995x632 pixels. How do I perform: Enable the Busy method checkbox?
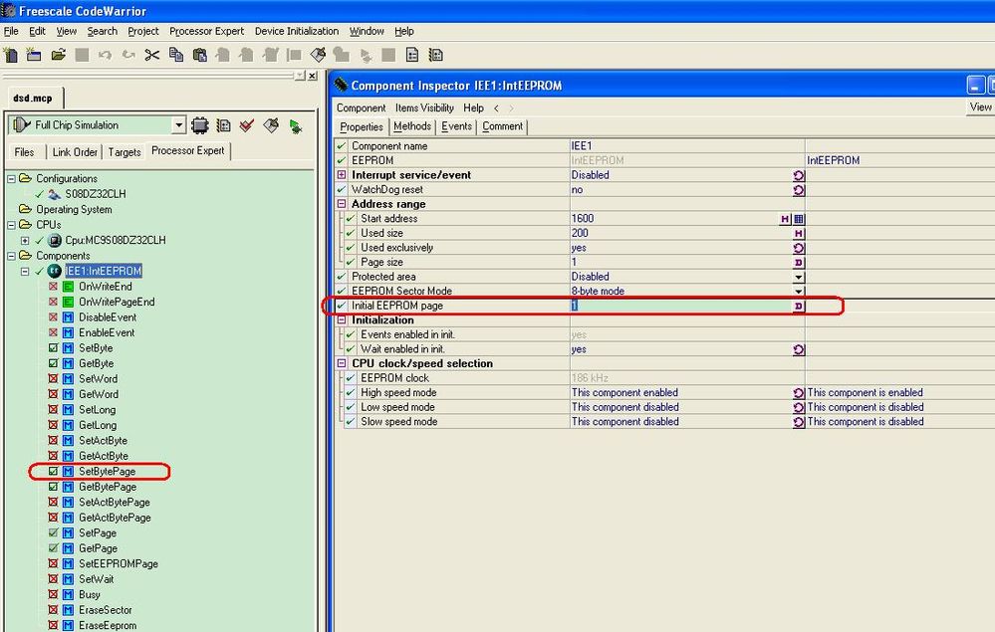(x=54, y=594)
